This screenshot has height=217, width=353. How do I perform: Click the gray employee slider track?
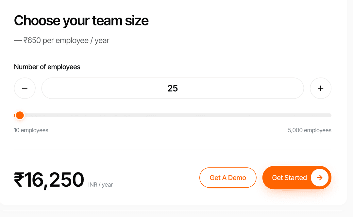point(173,115)
